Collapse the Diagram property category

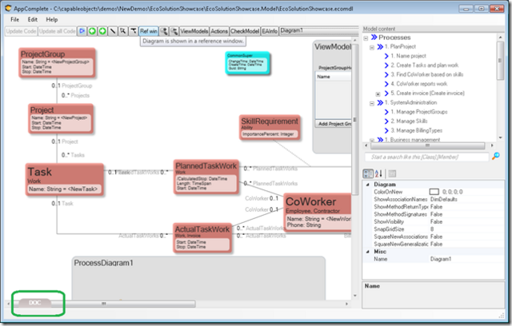[x=368, y=185]
